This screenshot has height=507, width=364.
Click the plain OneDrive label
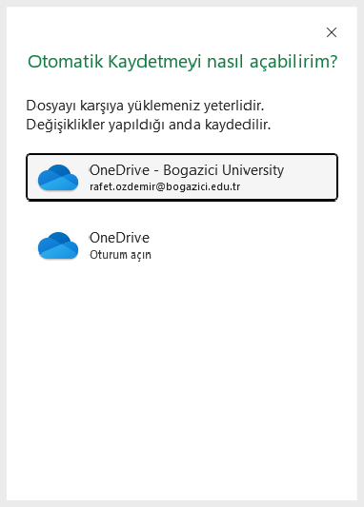[119, 238]
